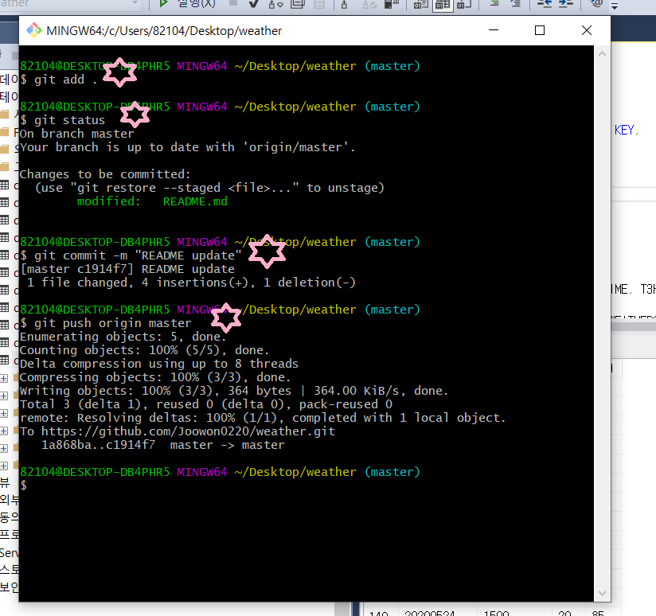Click '1a868ba..c1914f7 master -> master' line
Screen dimensions: 656x616
[162, 445]
